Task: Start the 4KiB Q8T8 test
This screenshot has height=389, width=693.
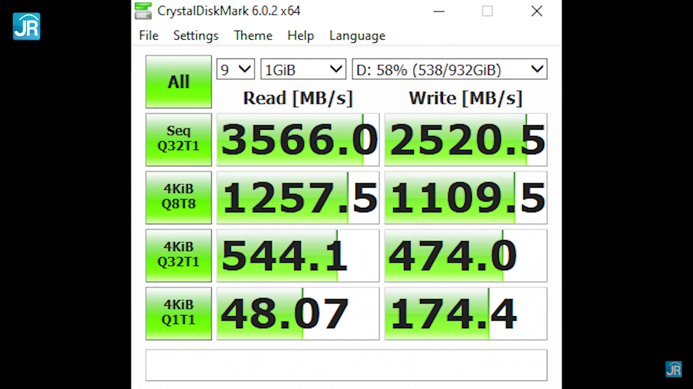Action: pos(178,197)
